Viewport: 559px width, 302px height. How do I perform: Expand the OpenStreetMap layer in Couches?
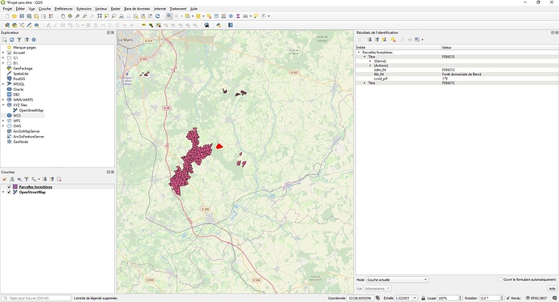click(x=3, y=193)
